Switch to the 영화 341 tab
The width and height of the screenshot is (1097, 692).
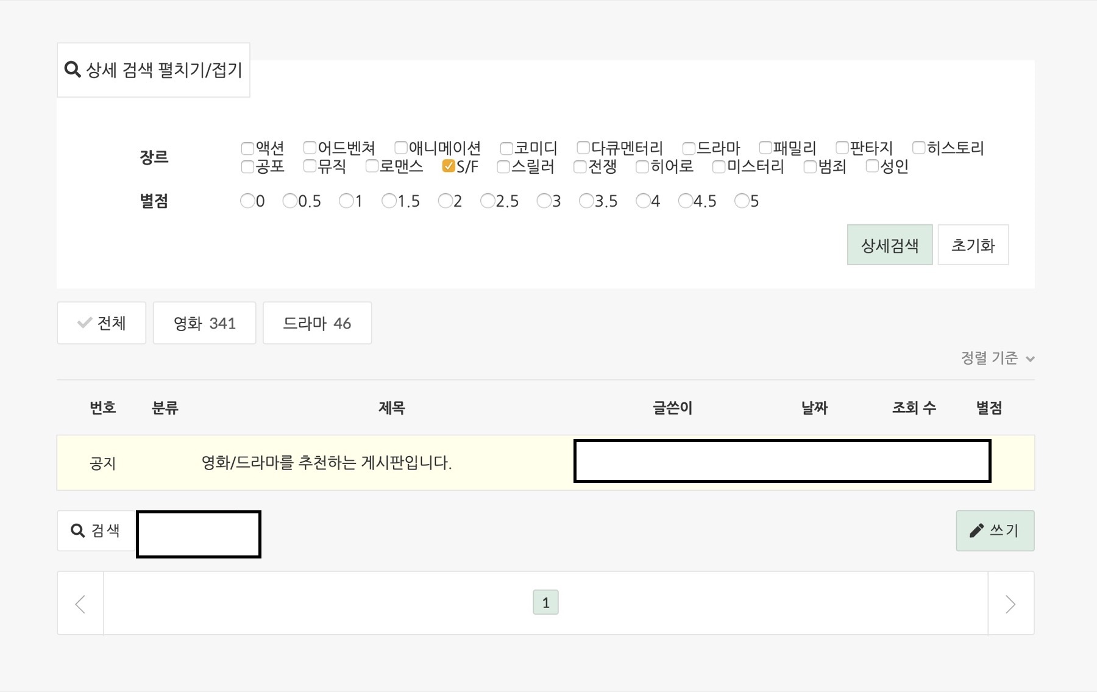click(204, 323)
